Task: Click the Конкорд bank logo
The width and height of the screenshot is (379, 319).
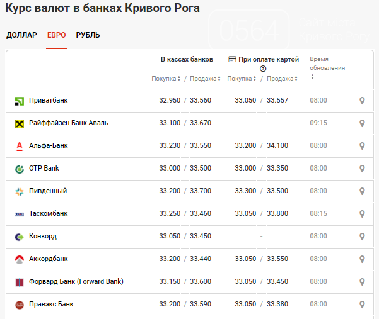Action: tap(20, 237)
